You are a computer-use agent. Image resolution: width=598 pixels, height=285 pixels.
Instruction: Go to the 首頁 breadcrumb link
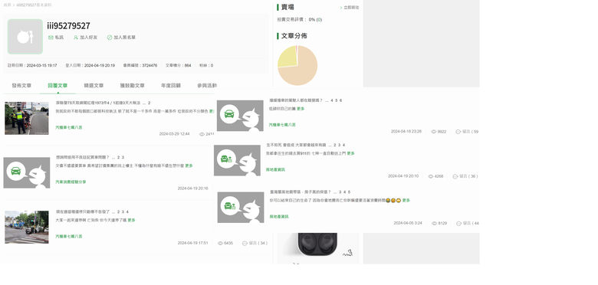click(x=7, y=5)
